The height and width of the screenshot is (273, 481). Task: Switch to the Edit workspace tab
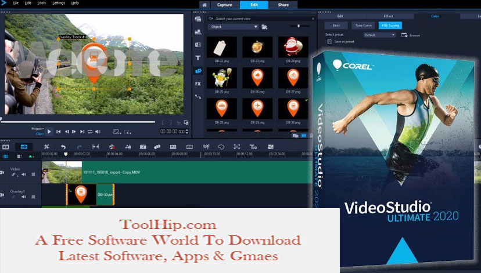point(254,5)
